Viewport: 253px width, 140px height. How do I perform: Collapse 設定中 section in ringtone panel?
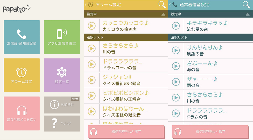click(x=247, y=14)
